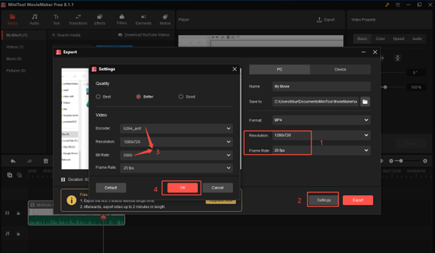Open Resolution dropdown in Settings dialog
Viewport: 435px width, 253px height.
click(x=176, y=141)
